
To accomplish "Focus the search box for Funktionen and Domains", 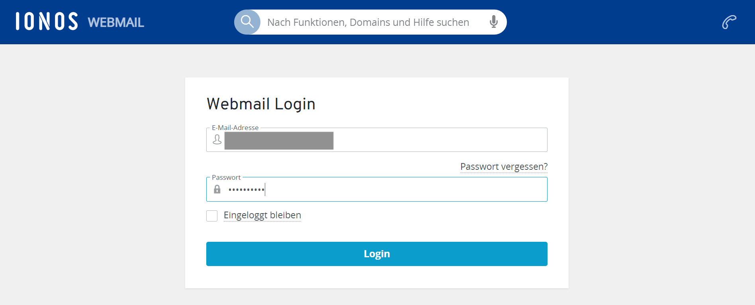I will pos(368,22).
